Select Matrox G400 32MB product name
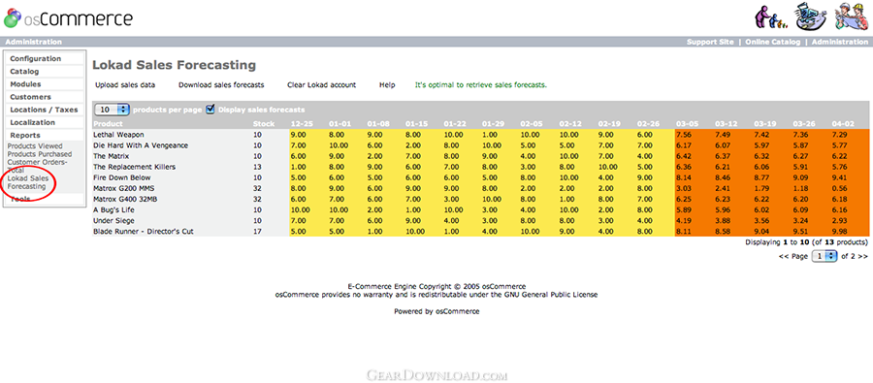Image resolution: width=873 pixels, height=383 pixels. (126, 199)
